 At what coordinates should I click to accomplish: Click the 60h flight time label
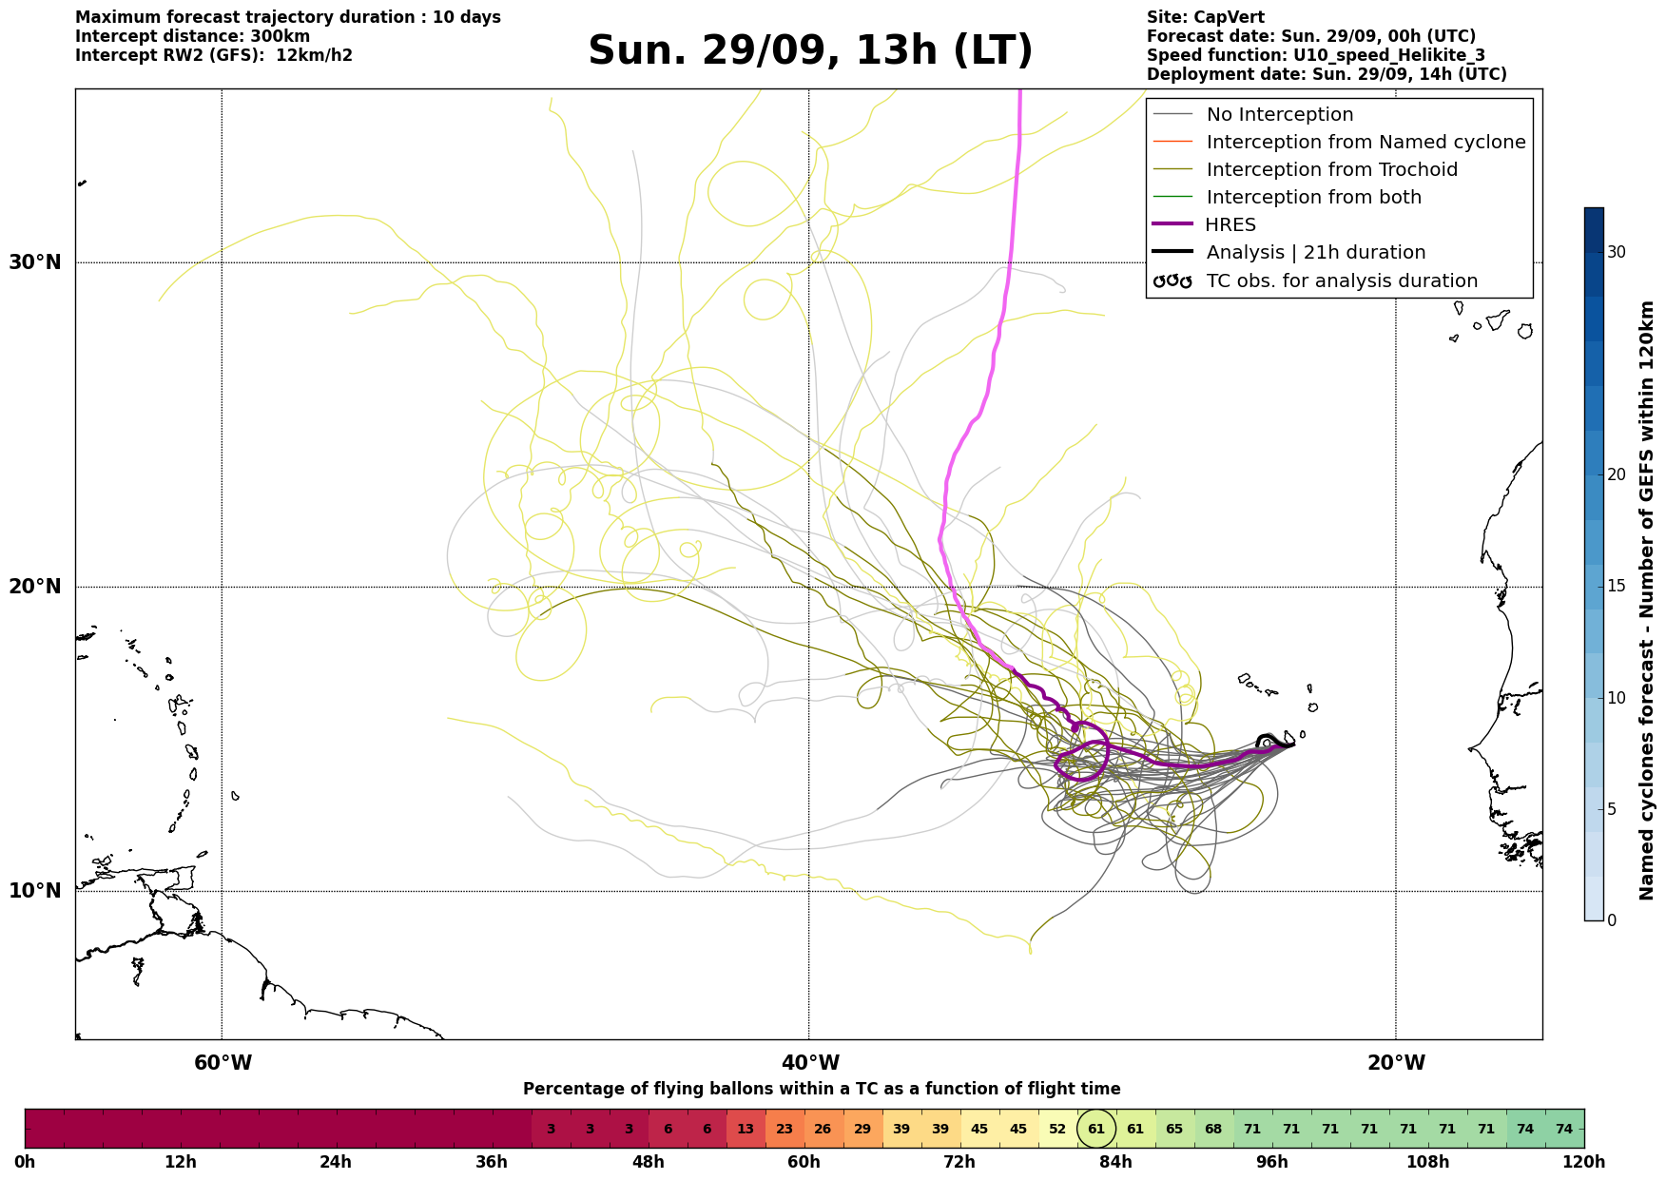pos(804,1162)
